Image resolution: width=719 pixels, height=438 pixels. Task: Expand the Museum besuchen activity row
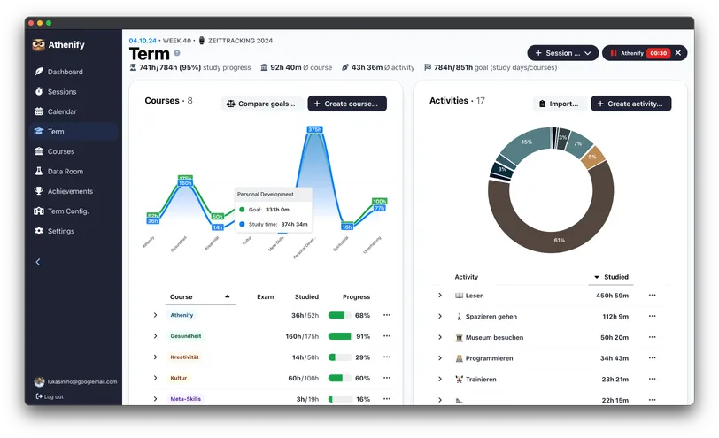[439, 337]
